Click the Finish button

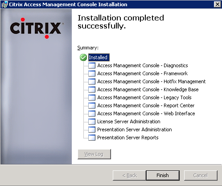[x=163, y=175]
